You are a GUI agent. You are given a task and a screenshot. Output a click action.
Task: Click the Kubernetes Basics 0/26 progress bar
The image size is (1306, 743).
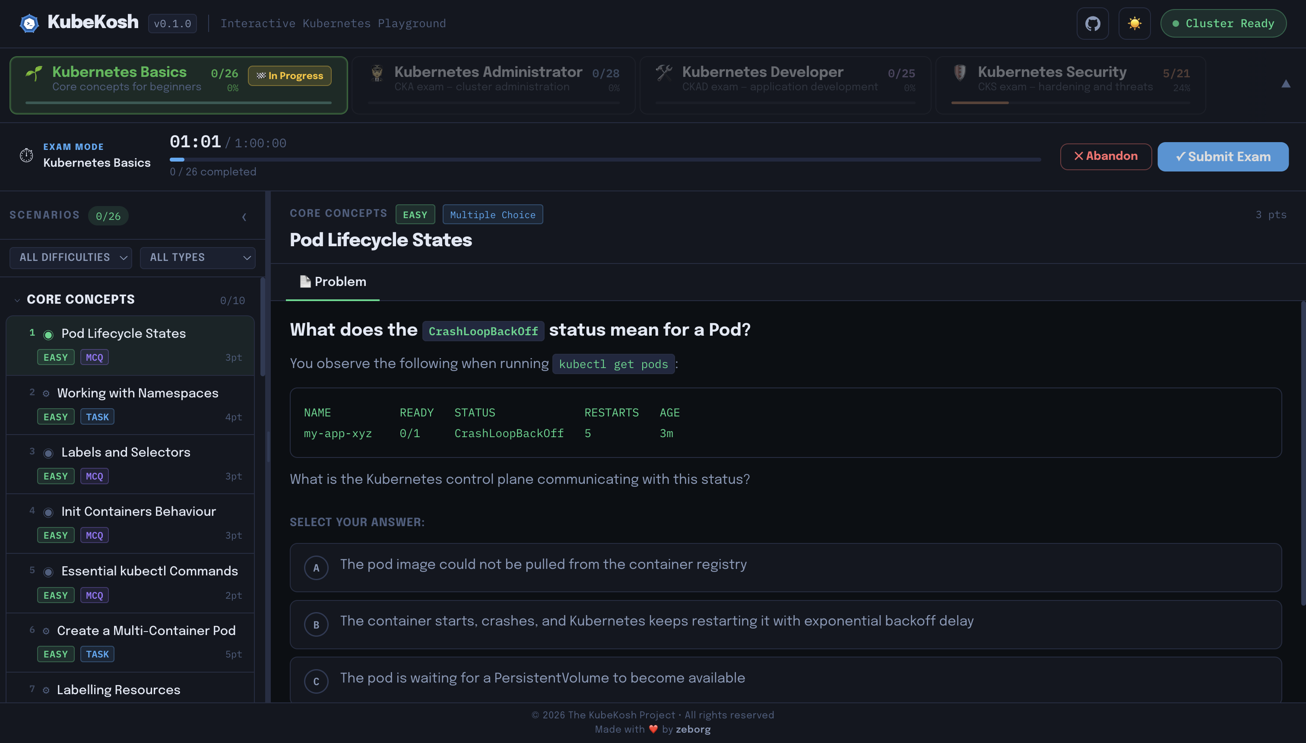pyautogui.click(x=178, y=102)
